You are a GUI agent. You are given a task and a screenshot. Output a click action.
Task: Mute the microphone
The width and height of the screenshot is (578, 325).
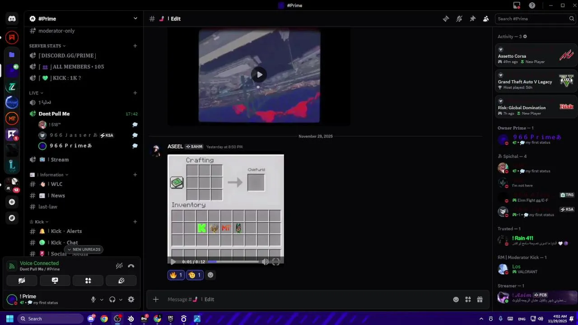93,299
